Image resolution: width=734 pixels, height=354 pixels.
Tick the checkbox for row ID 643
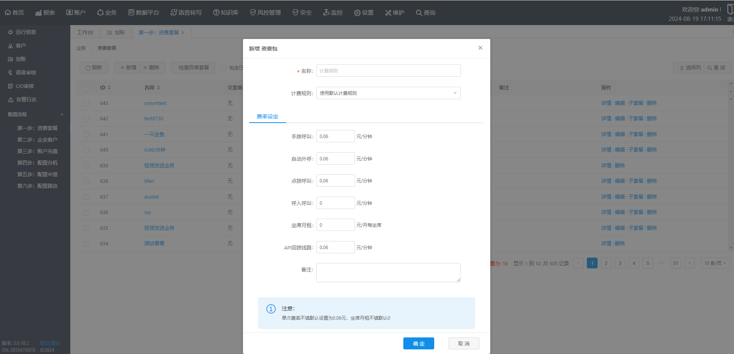coord(87,103)
